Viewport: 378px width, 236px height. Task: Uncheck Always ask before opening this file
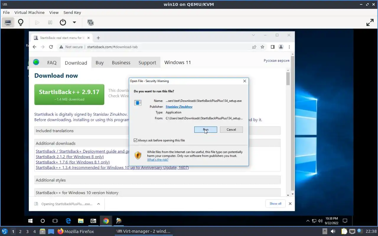click(136, 140)
